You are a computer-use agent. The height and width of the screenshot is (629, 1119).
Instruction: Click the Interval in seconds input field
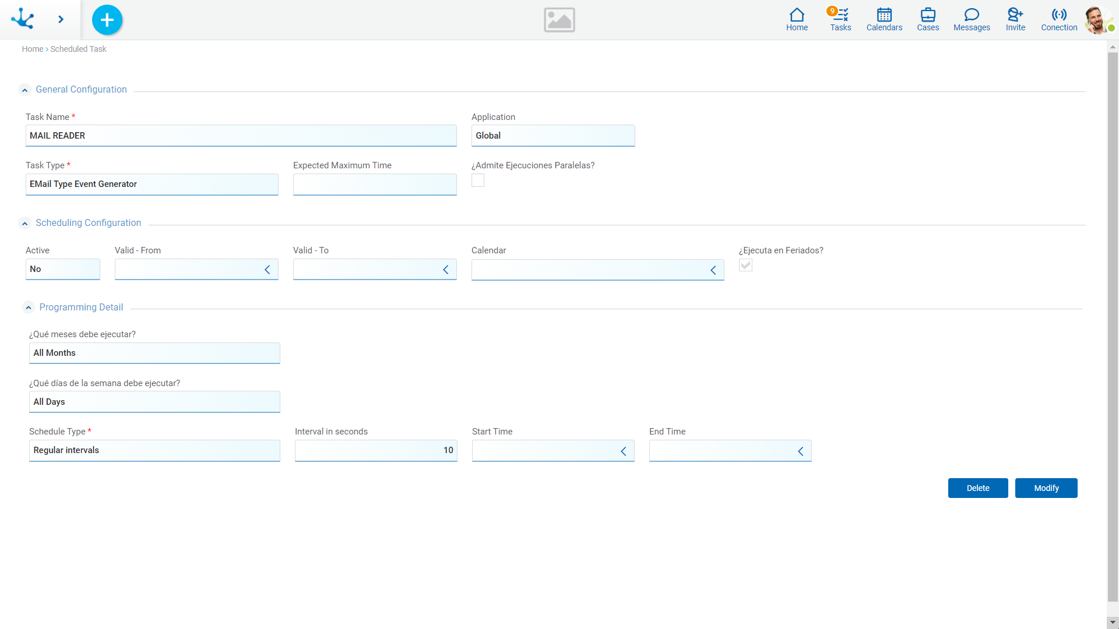(376, 450)
